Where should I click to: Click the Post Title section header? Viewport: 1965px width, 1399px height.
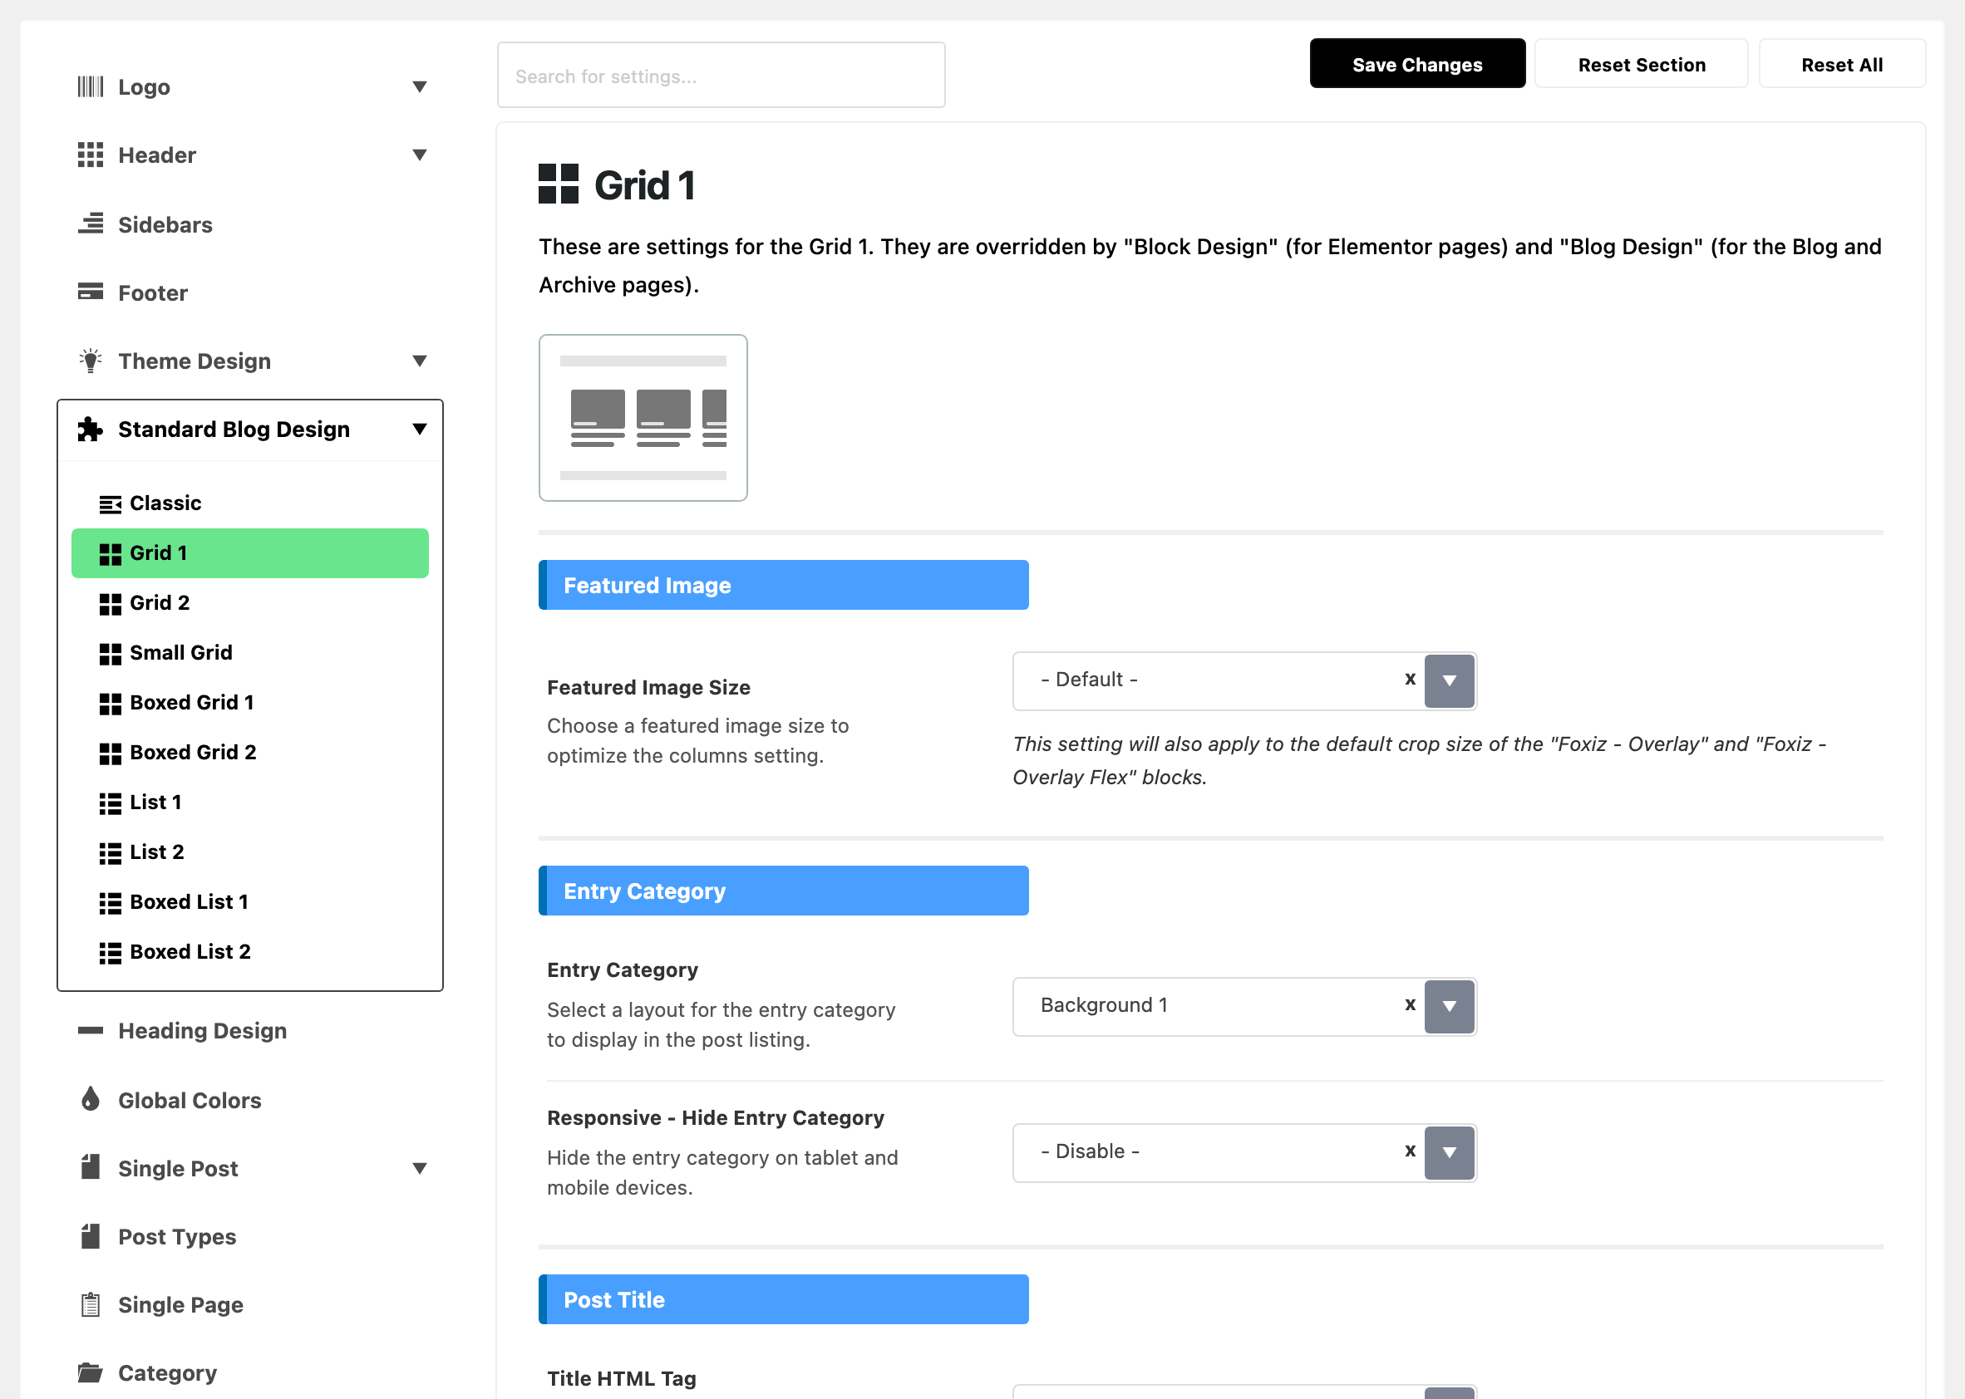[x=783, y=1299]
